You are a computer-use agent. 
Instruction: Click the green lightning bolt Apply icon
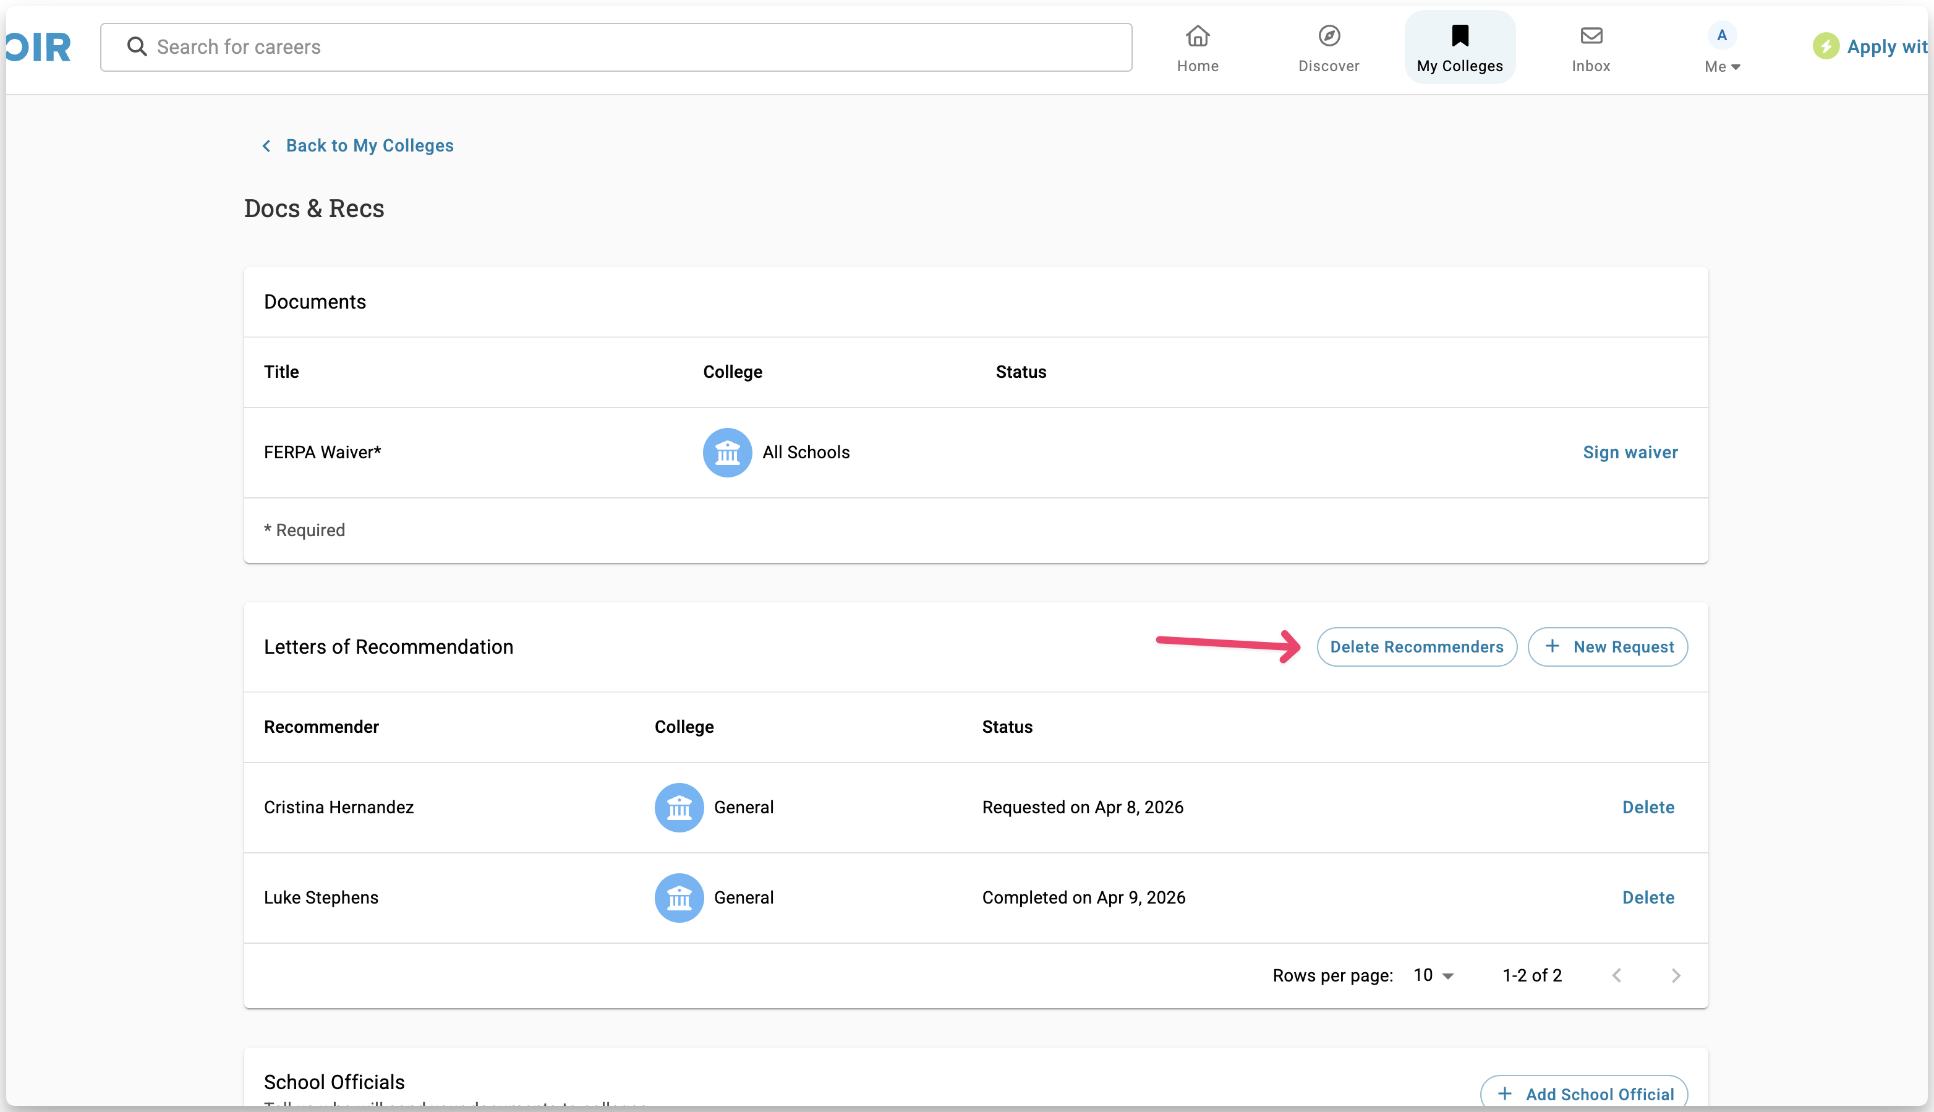[x=1826, y=46]
